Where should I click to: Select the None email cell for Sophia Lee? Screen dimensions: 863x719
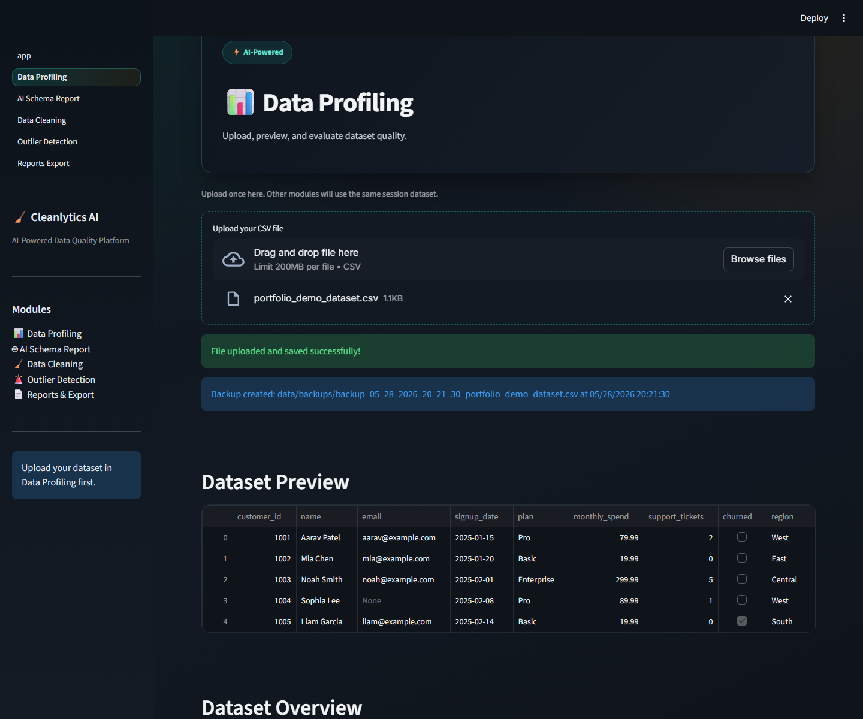pyautogui.click(x=403, y=600)
